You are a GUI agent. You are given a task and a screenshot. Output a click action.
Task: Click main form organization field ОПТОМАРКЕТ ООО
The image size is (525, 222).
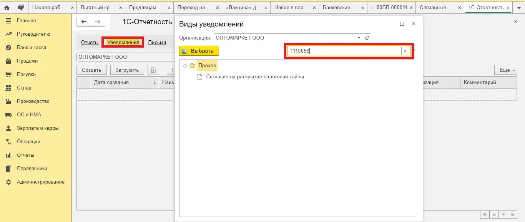(125, 57)
